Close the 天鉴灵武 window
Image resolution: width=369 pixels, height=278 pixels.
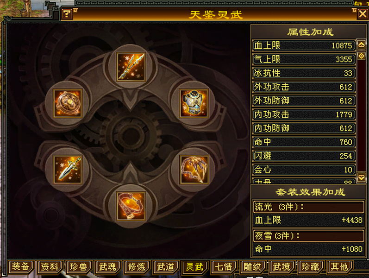click(363, 14)
